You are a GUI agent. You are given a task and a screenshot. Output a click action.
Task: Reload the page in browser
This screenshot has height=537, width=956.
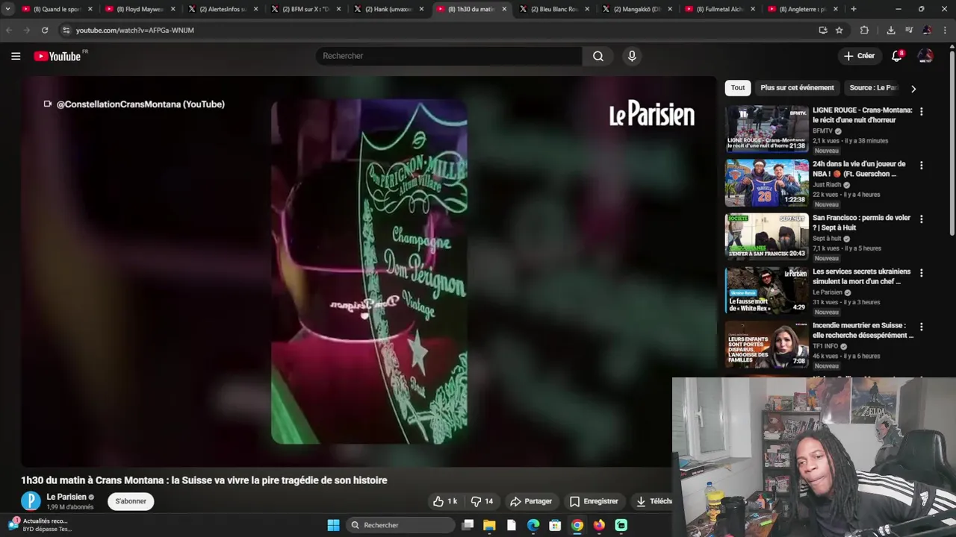(x=45, y=30)
